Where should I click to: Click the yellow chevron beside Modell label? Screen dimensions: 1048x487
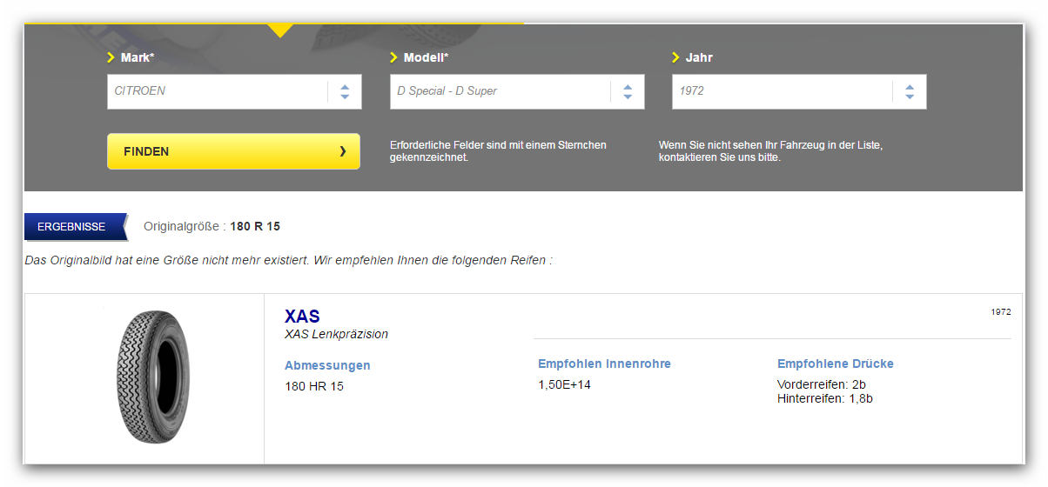(x=394, y=57)
